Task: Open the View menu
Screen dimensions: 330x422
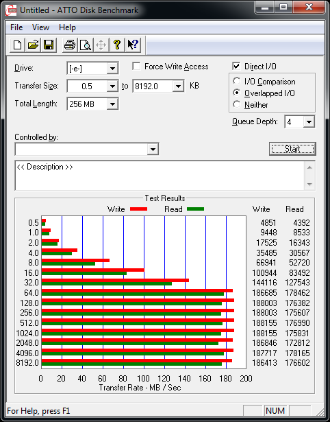Action: click(40, 27)
